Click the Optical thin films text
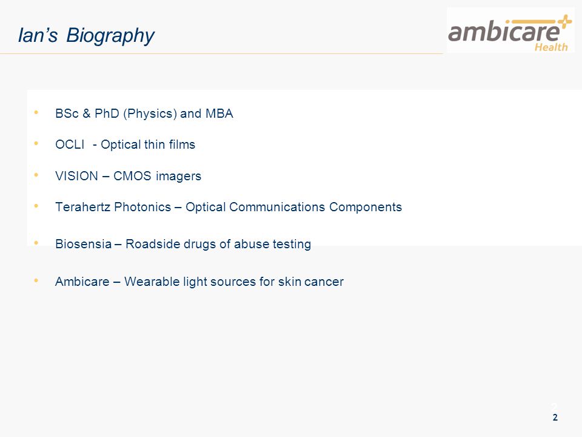The height and width of the screenshot is (437, 582). click(148, 144)
